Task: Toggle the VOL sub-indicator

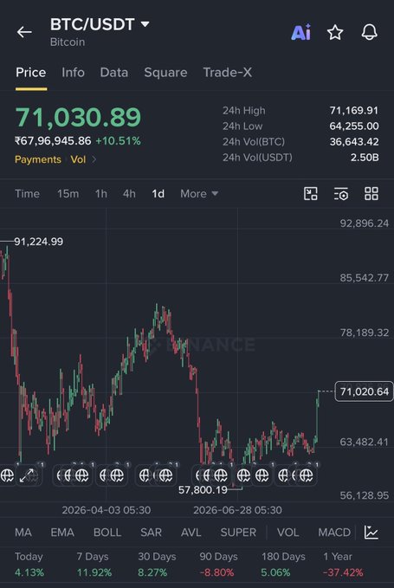Action: (x=287, y=533)
